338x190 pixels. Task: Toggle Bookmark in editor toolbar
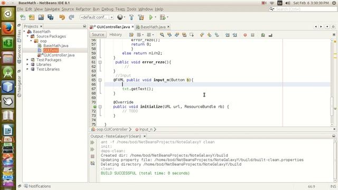(x=217, y=35)
